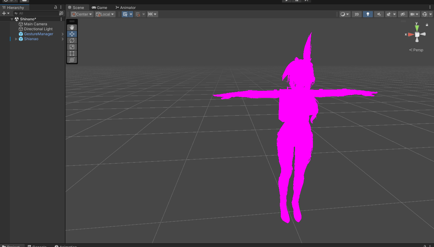Open the gizmos dropdown arrow

click(431, 14)
